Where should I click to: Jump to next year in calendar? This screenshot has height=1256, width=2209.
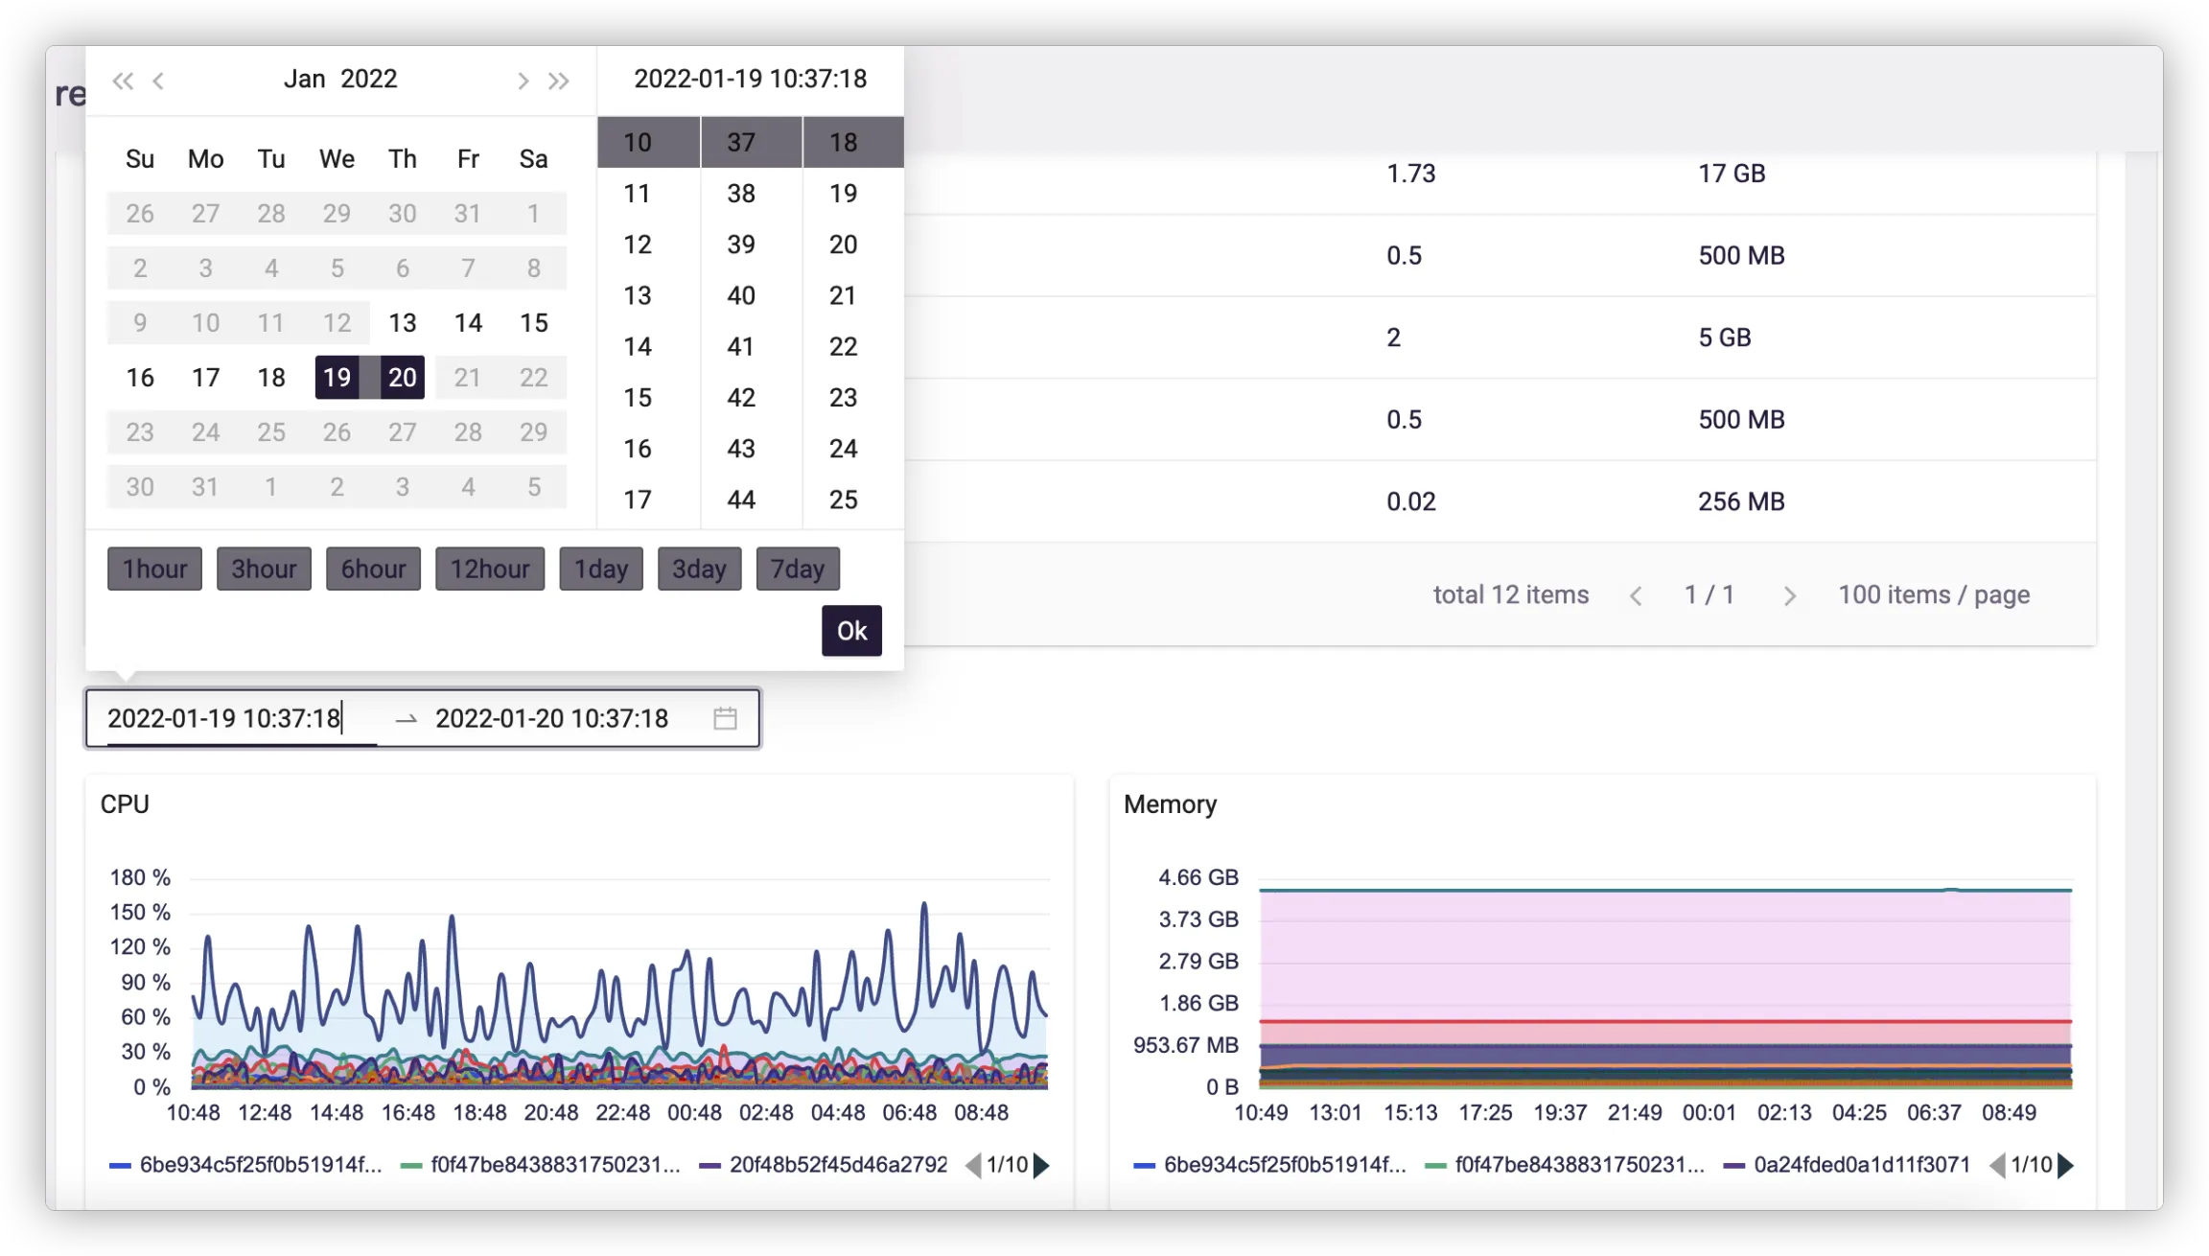559,81
